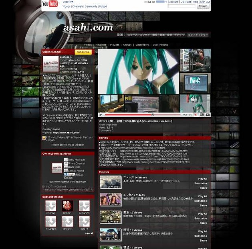
Task: Go to Videos in the top YouTube menu
Action: tap(67, 6)
